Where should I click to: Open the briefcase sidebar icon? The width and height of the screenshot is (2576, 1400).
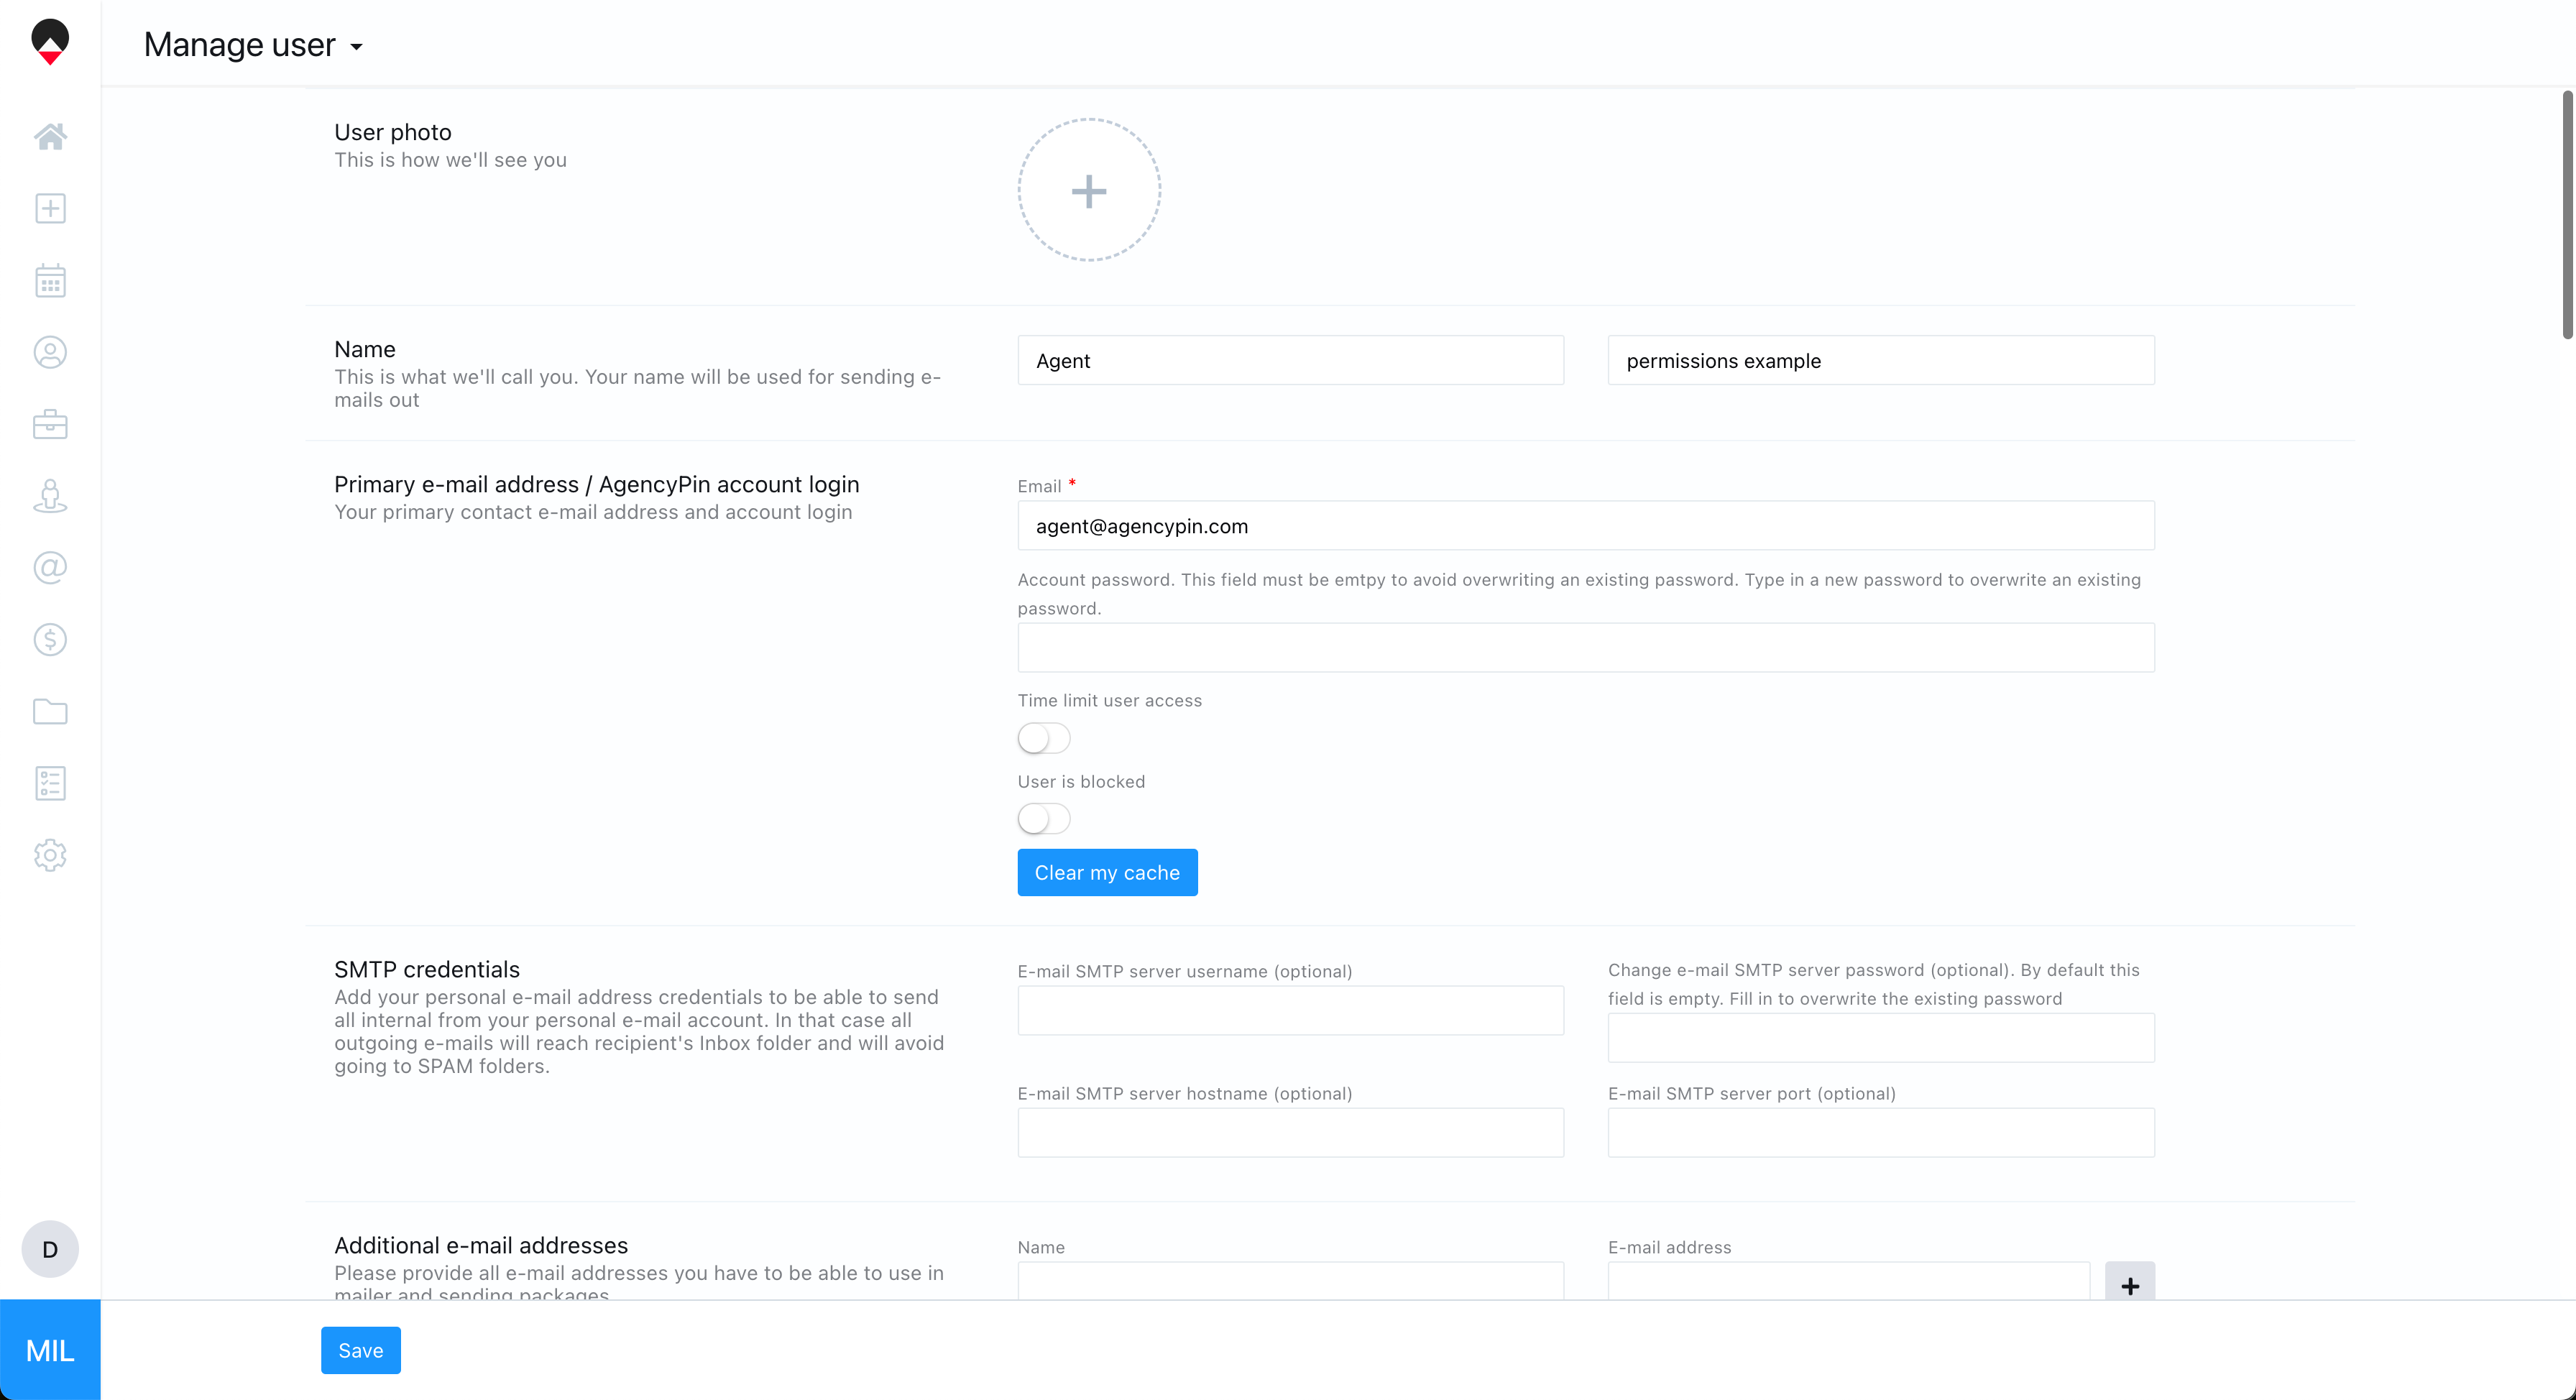[x=50, y=424]
